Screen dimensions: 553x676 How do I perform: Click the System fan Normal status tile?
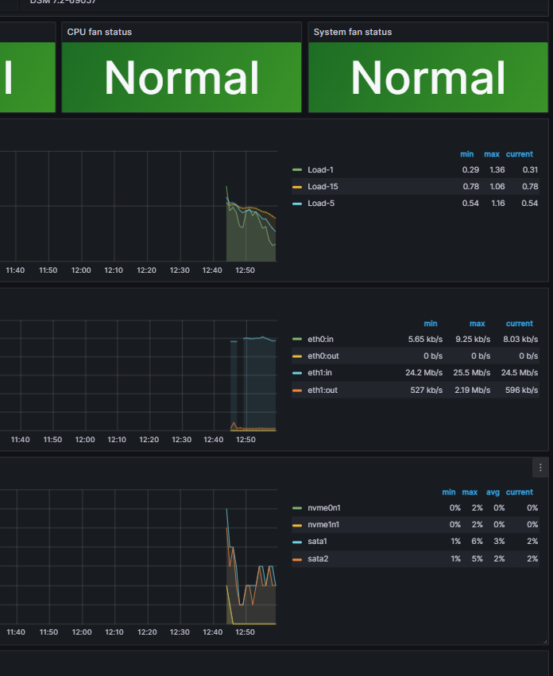coord(428,78)
